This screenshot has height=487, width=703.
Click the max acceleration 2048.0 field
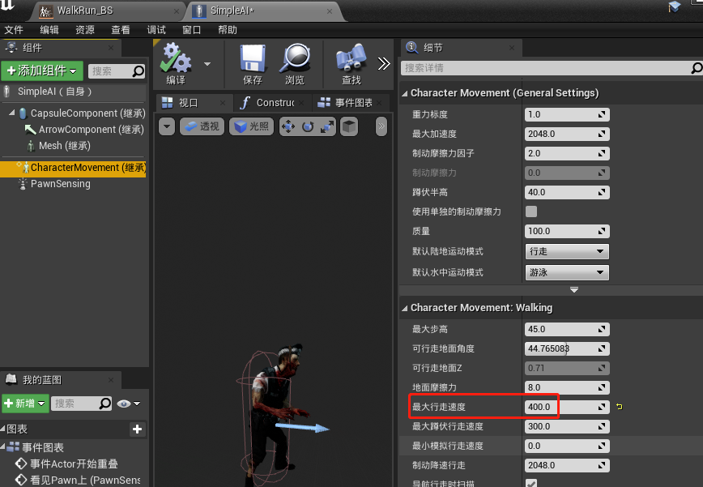[567, 134]
